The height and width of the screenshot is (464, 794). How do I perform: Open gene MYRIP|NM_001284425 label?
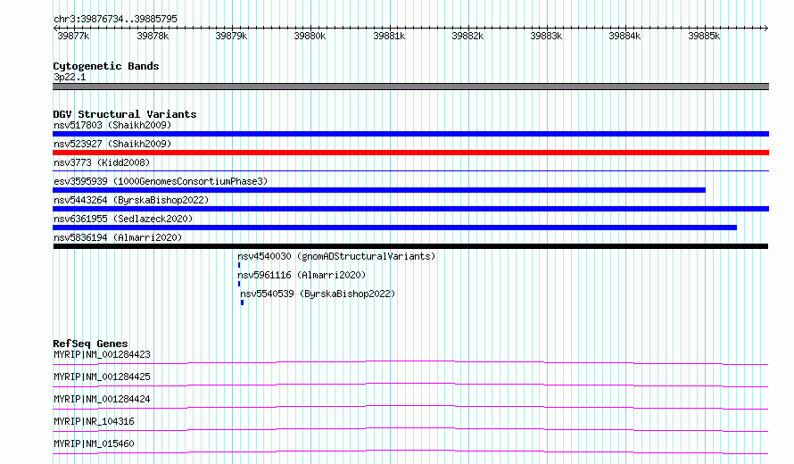(x=102, y=377)
